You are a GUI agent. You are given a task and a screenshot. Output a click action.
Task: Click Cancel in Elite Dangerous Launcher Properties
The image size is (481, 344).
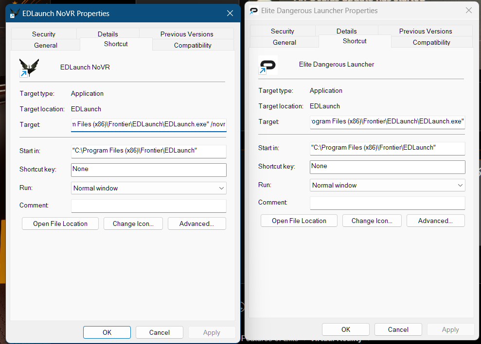pos(398,329)
